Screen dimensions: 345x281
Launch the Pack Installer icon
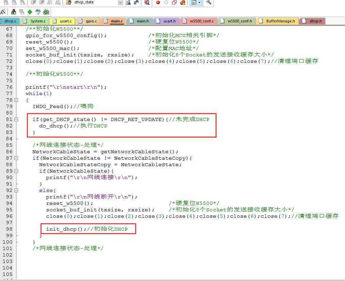(46, 12)
